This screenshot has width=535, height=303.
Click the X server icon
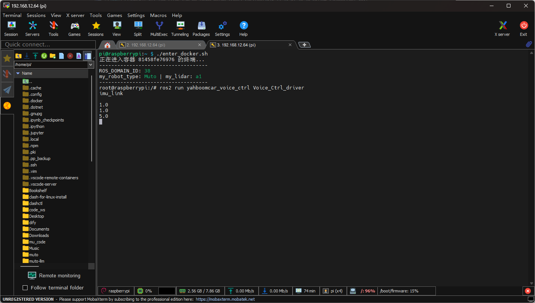[x=502, y=29]
